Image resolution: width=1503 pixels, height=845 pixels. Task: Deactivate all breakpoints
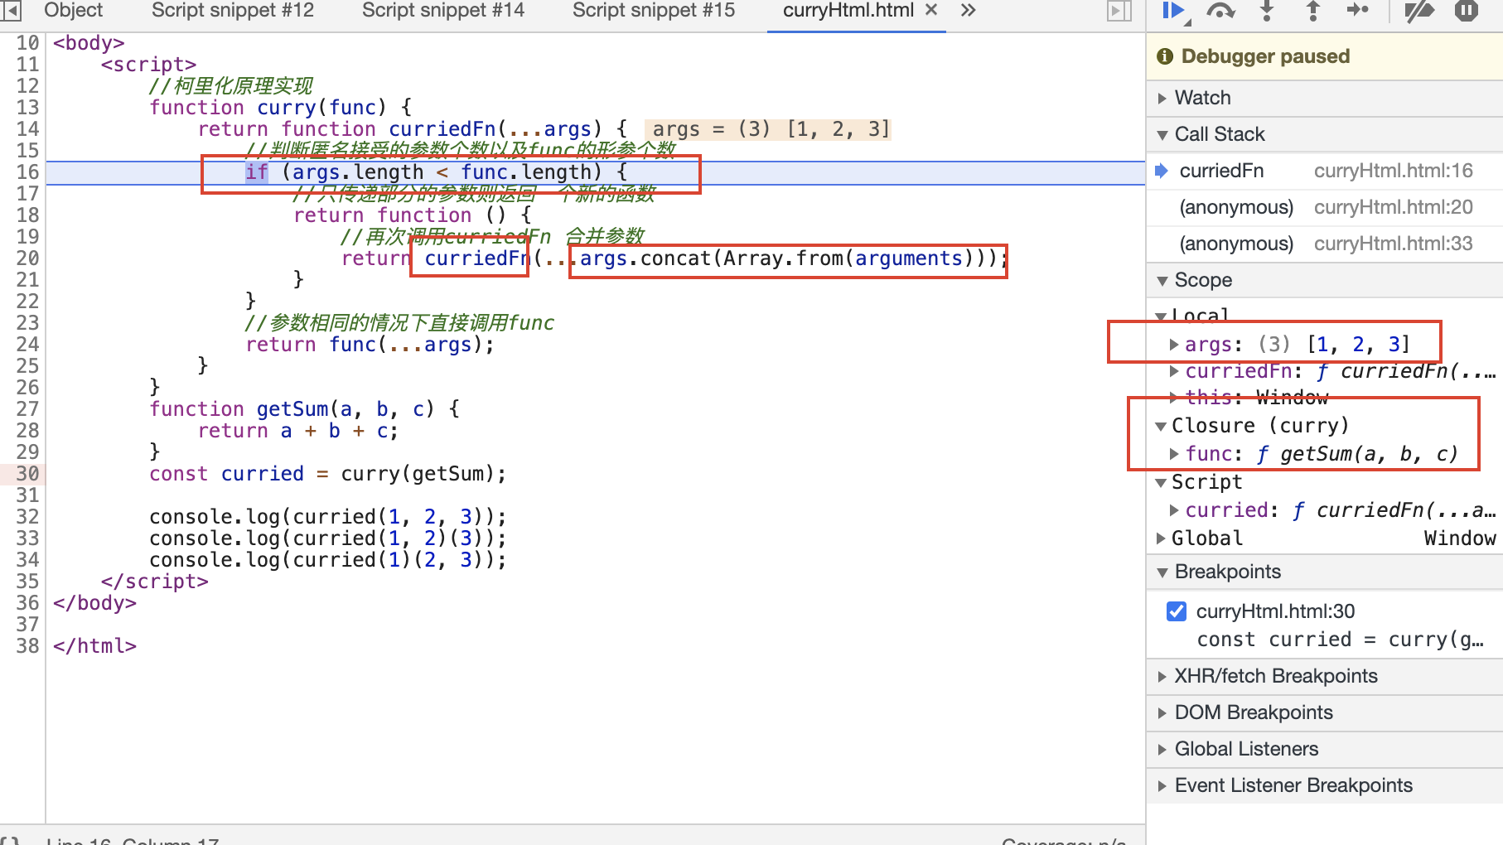pos(1419,11)
